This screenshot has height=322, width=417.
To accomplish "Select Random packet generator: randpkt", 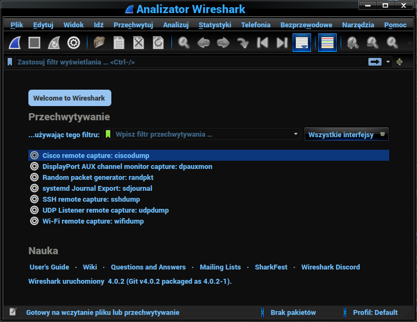I will coord(208,177).
